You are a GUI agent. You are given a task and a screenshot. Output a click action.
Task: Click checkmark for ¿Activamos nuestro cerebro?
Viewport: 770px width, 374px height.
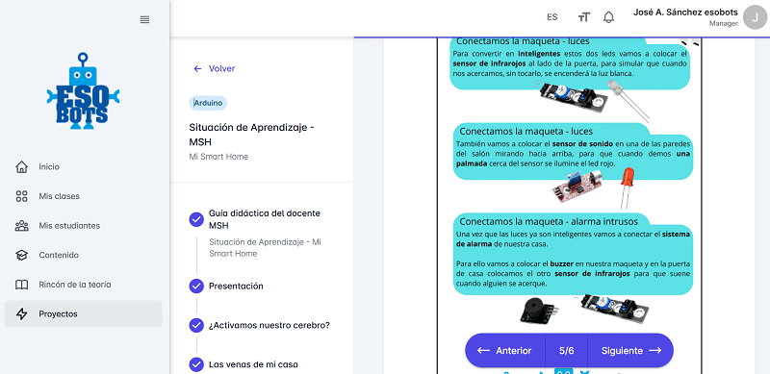click(x=196, y=325)
